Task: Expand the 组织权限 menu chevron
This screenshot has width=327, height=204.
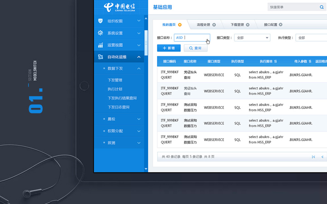Action: [x=139, y=21]
